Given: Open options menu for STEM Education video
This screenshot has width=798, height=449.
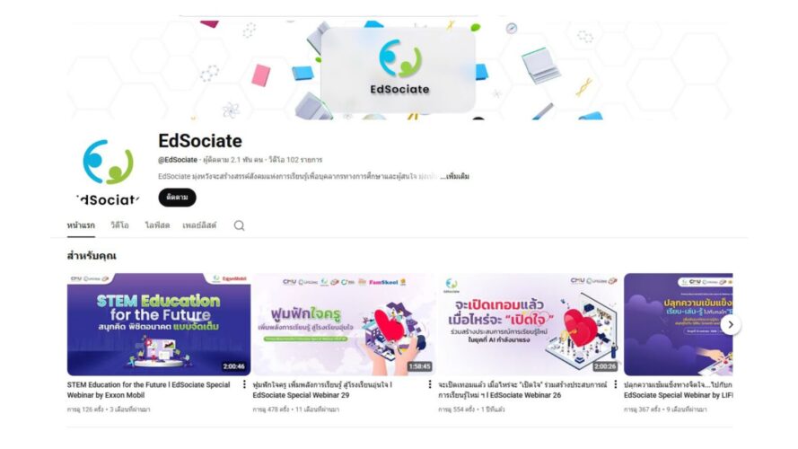Looking at the screenshot, I should coord(244,384).
